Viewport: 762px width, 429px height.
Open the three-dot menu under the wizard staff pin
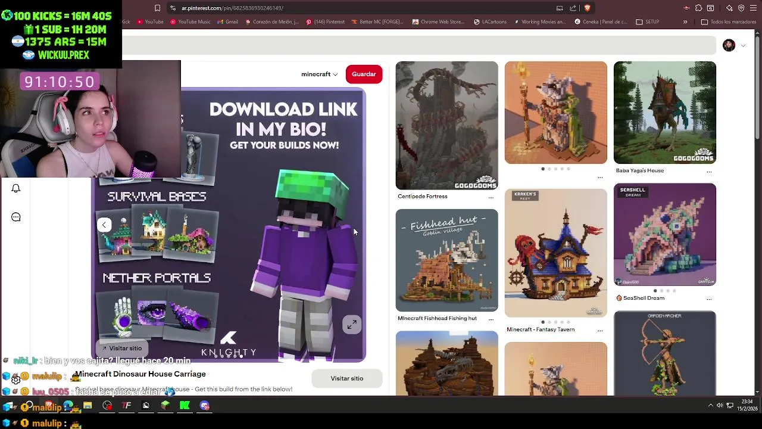point(600,177)
